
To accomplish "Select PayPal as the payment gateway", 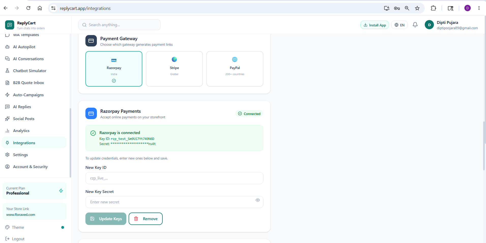I will point(235,69).
